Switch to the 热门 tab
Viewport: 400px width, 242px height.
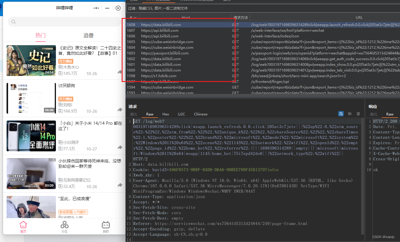41,36
